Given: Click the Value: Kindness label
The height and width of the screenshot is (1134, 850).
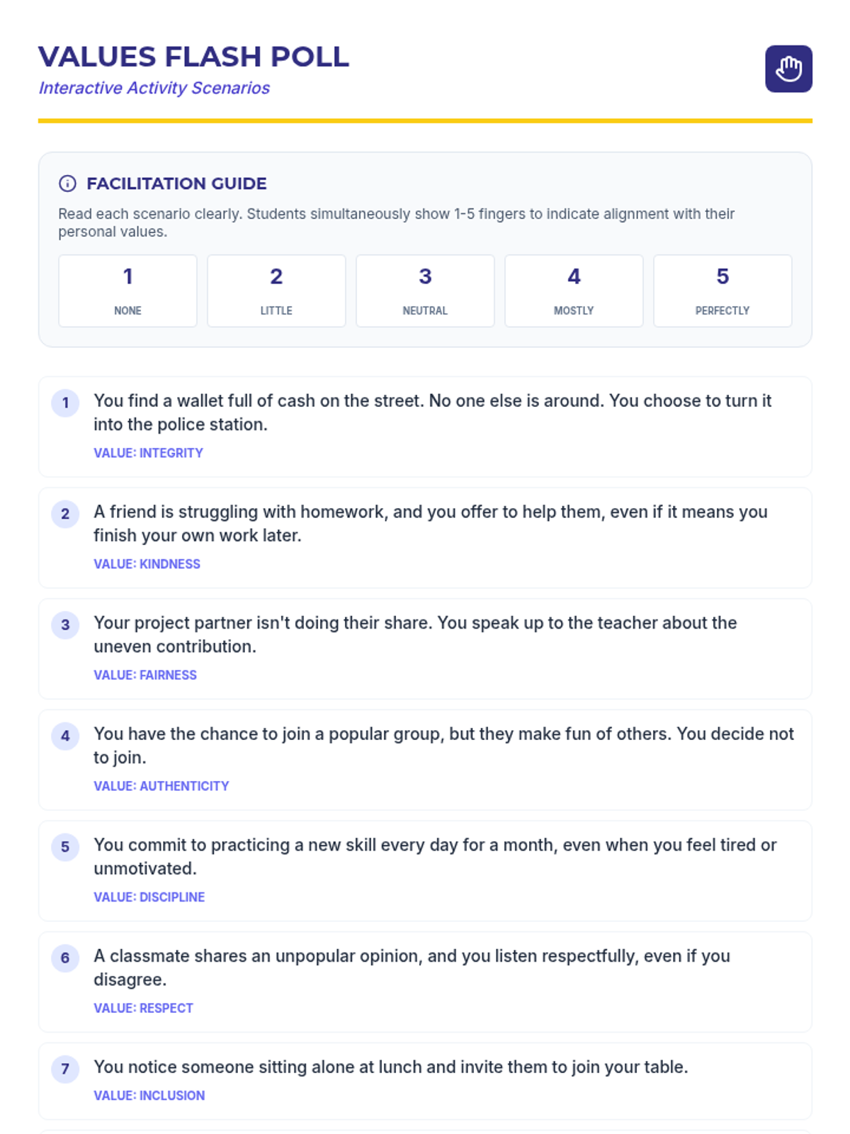Looking at the screenshot, I should [147, 564].
